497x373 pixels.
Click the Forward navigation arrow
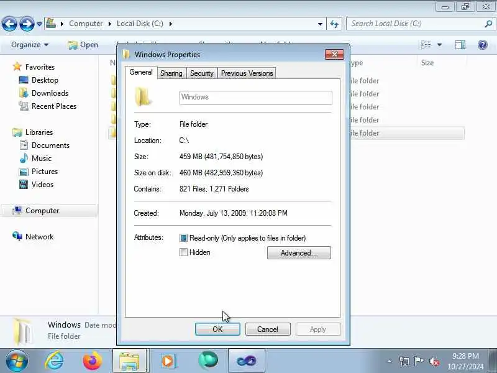pos(27,24)
